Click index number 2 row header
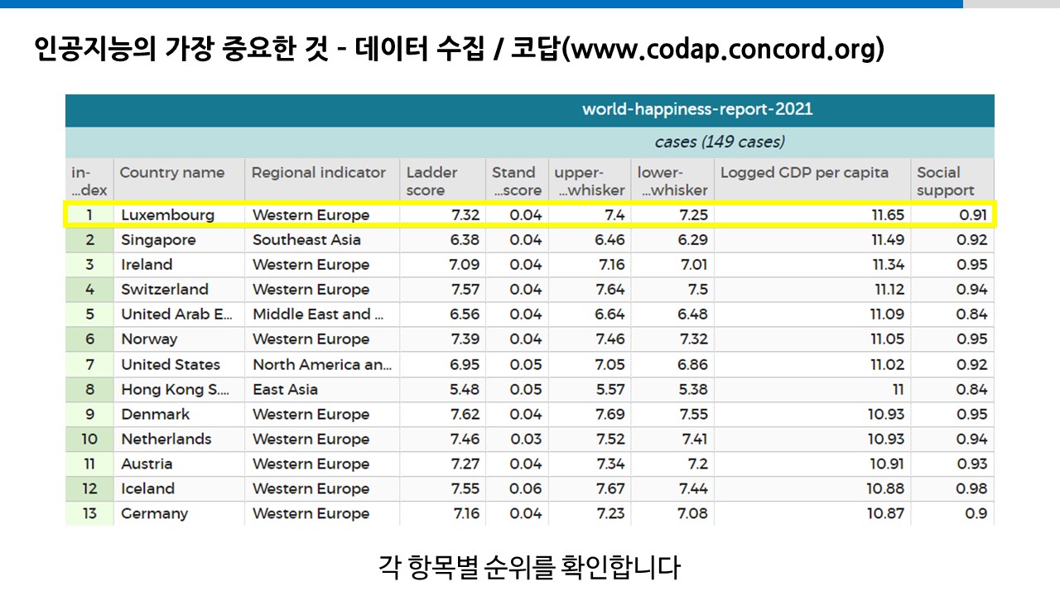This screenshot has width=1060, height=596. (x=89, y=240)
